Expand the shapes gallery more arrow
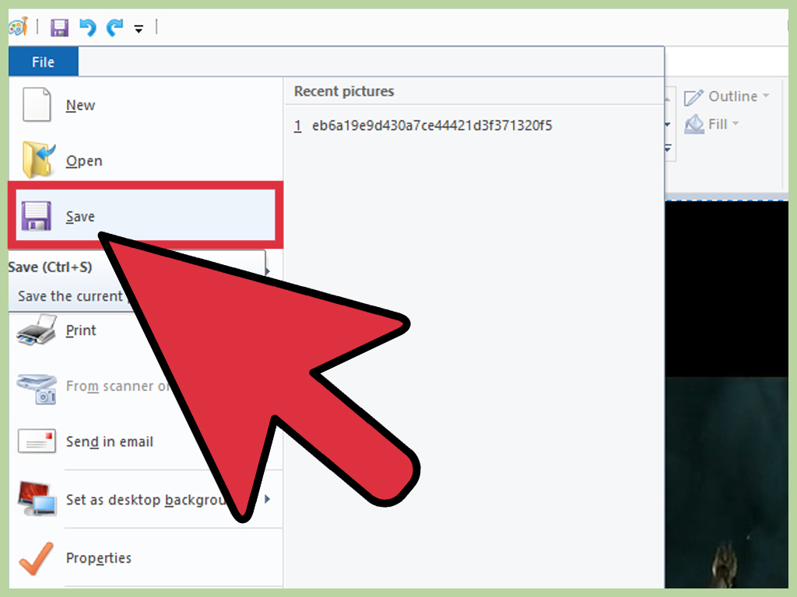797x597 pixels. (x=667, y=148)
